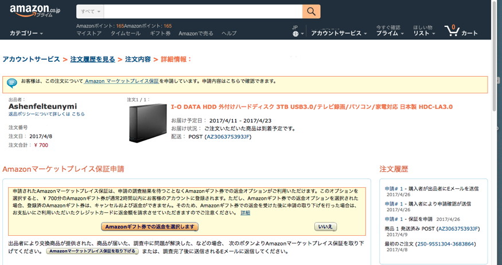Image resolution: width=502 pixels, height=265 pixels.
Task: Go to アカウントサービス breadcrumb
Action: (x=31, y=60)
